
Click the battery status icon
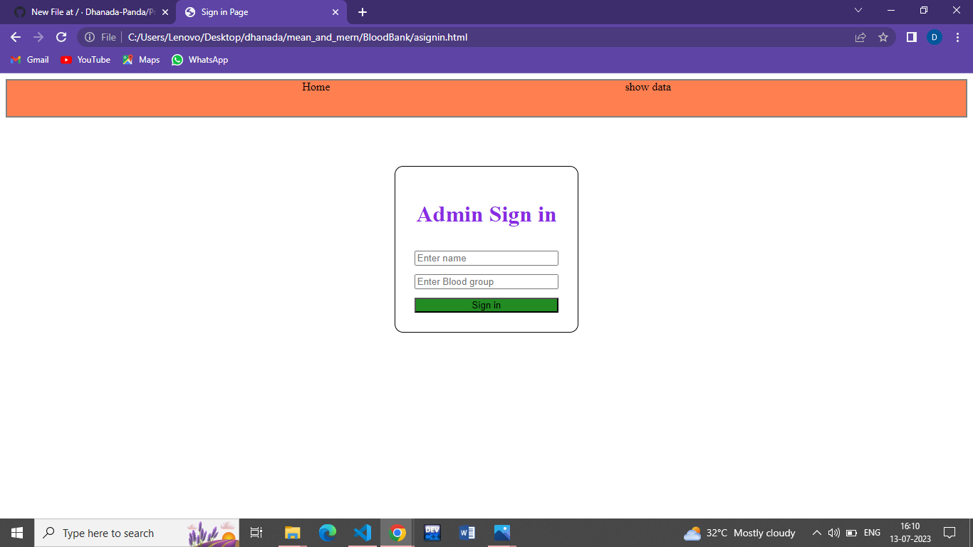point(852,533)
